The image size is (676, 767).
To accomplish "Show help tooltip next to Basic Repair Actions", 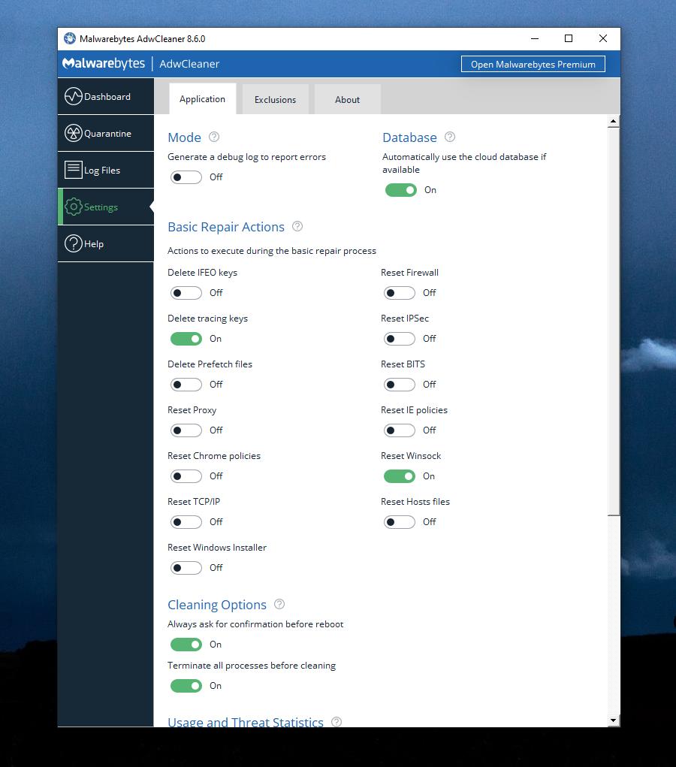I will (297, 226).
